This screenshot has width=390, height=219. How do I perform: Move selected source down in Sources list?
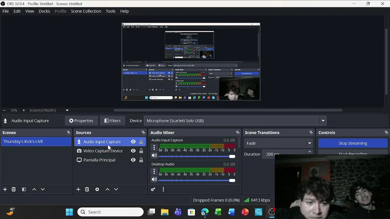point(116,189)
